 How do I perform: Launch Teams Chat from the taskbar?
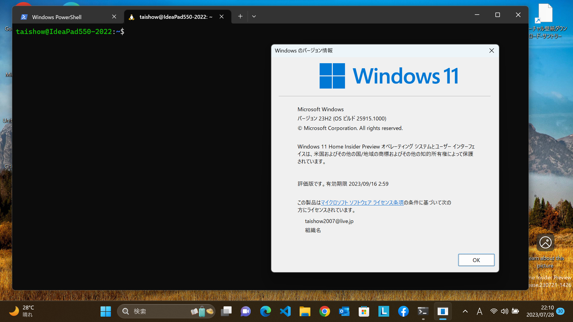(246, 311)
